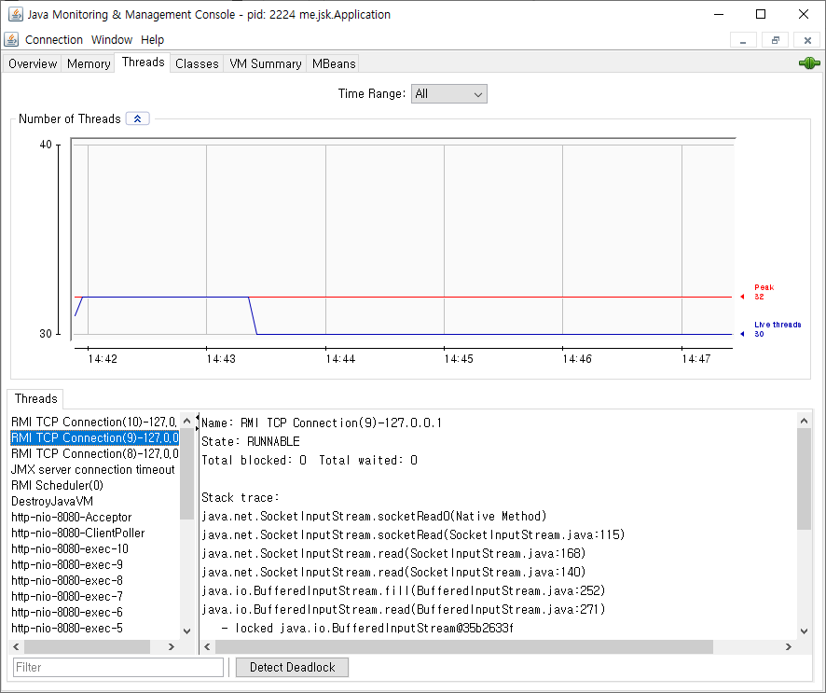Click thread list scroll down arrow
The image size is (826, 693).
click(x=187, y=631)
